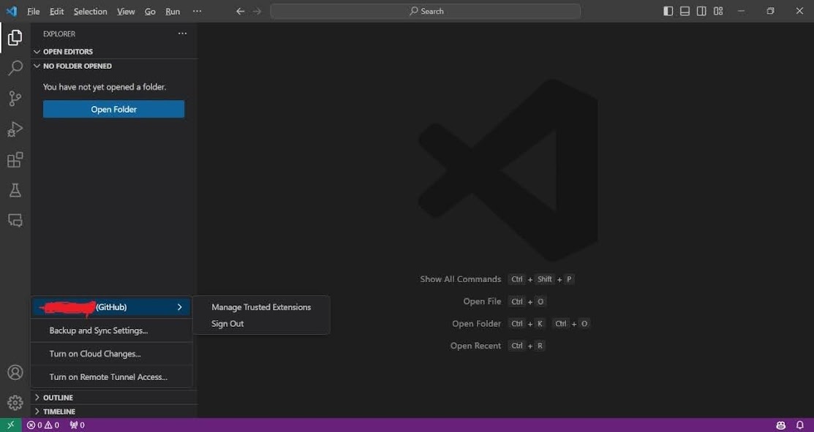
Task: Click the Search command center box
Action: pyautogui.click(x=425, y=12)
